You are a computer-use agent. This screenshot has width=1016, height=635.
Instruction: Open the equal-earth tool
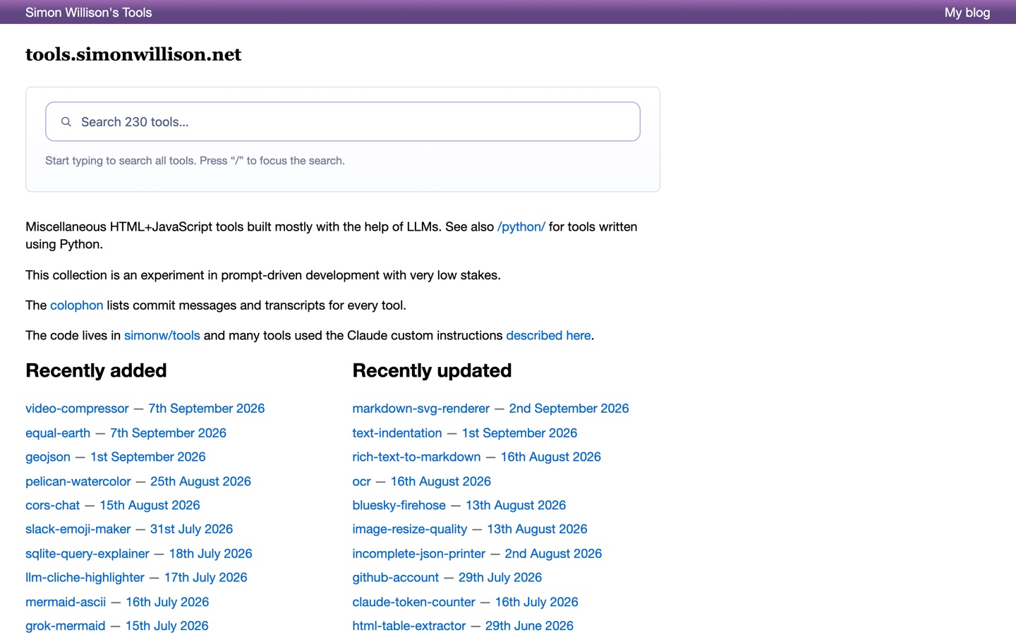pos(58,433)
